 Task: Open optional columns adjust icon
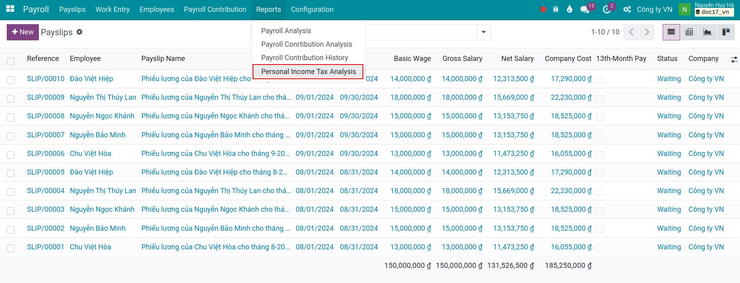pyautogui.click(x=734, y=59)
